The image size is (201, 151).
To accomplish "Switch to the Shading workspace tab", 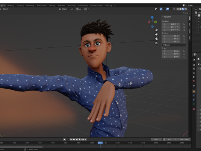I will tap(52, 5).
